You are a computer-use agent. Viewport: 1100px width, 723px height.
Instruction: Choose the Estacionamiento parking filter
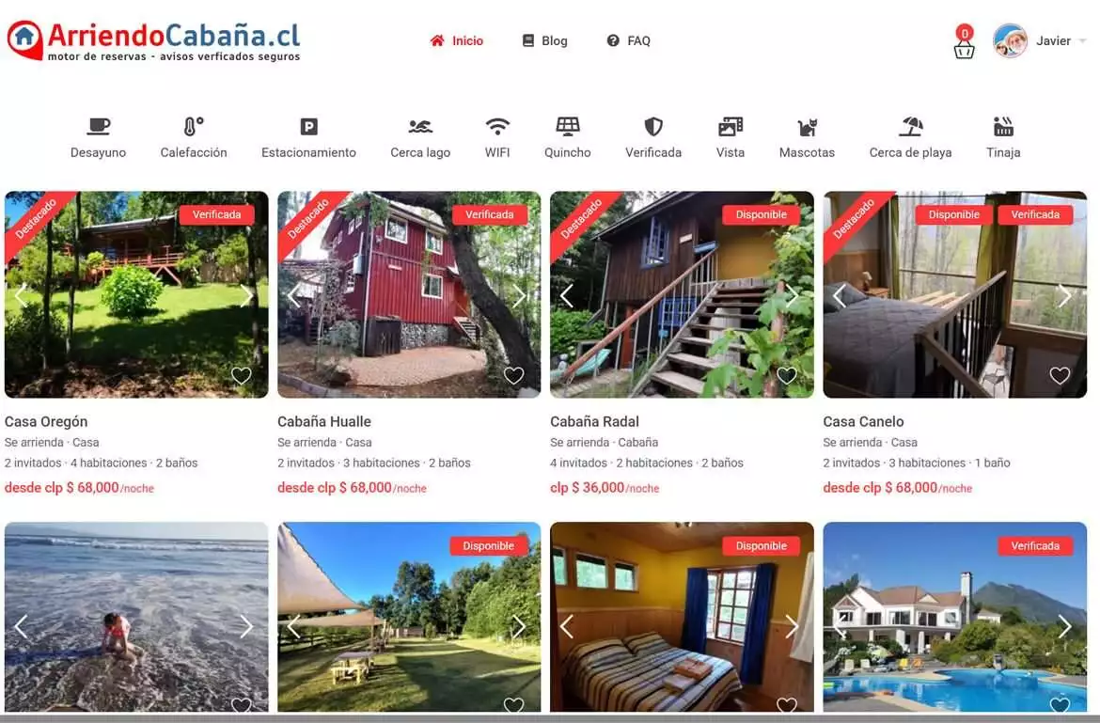(x=308, y=137)
